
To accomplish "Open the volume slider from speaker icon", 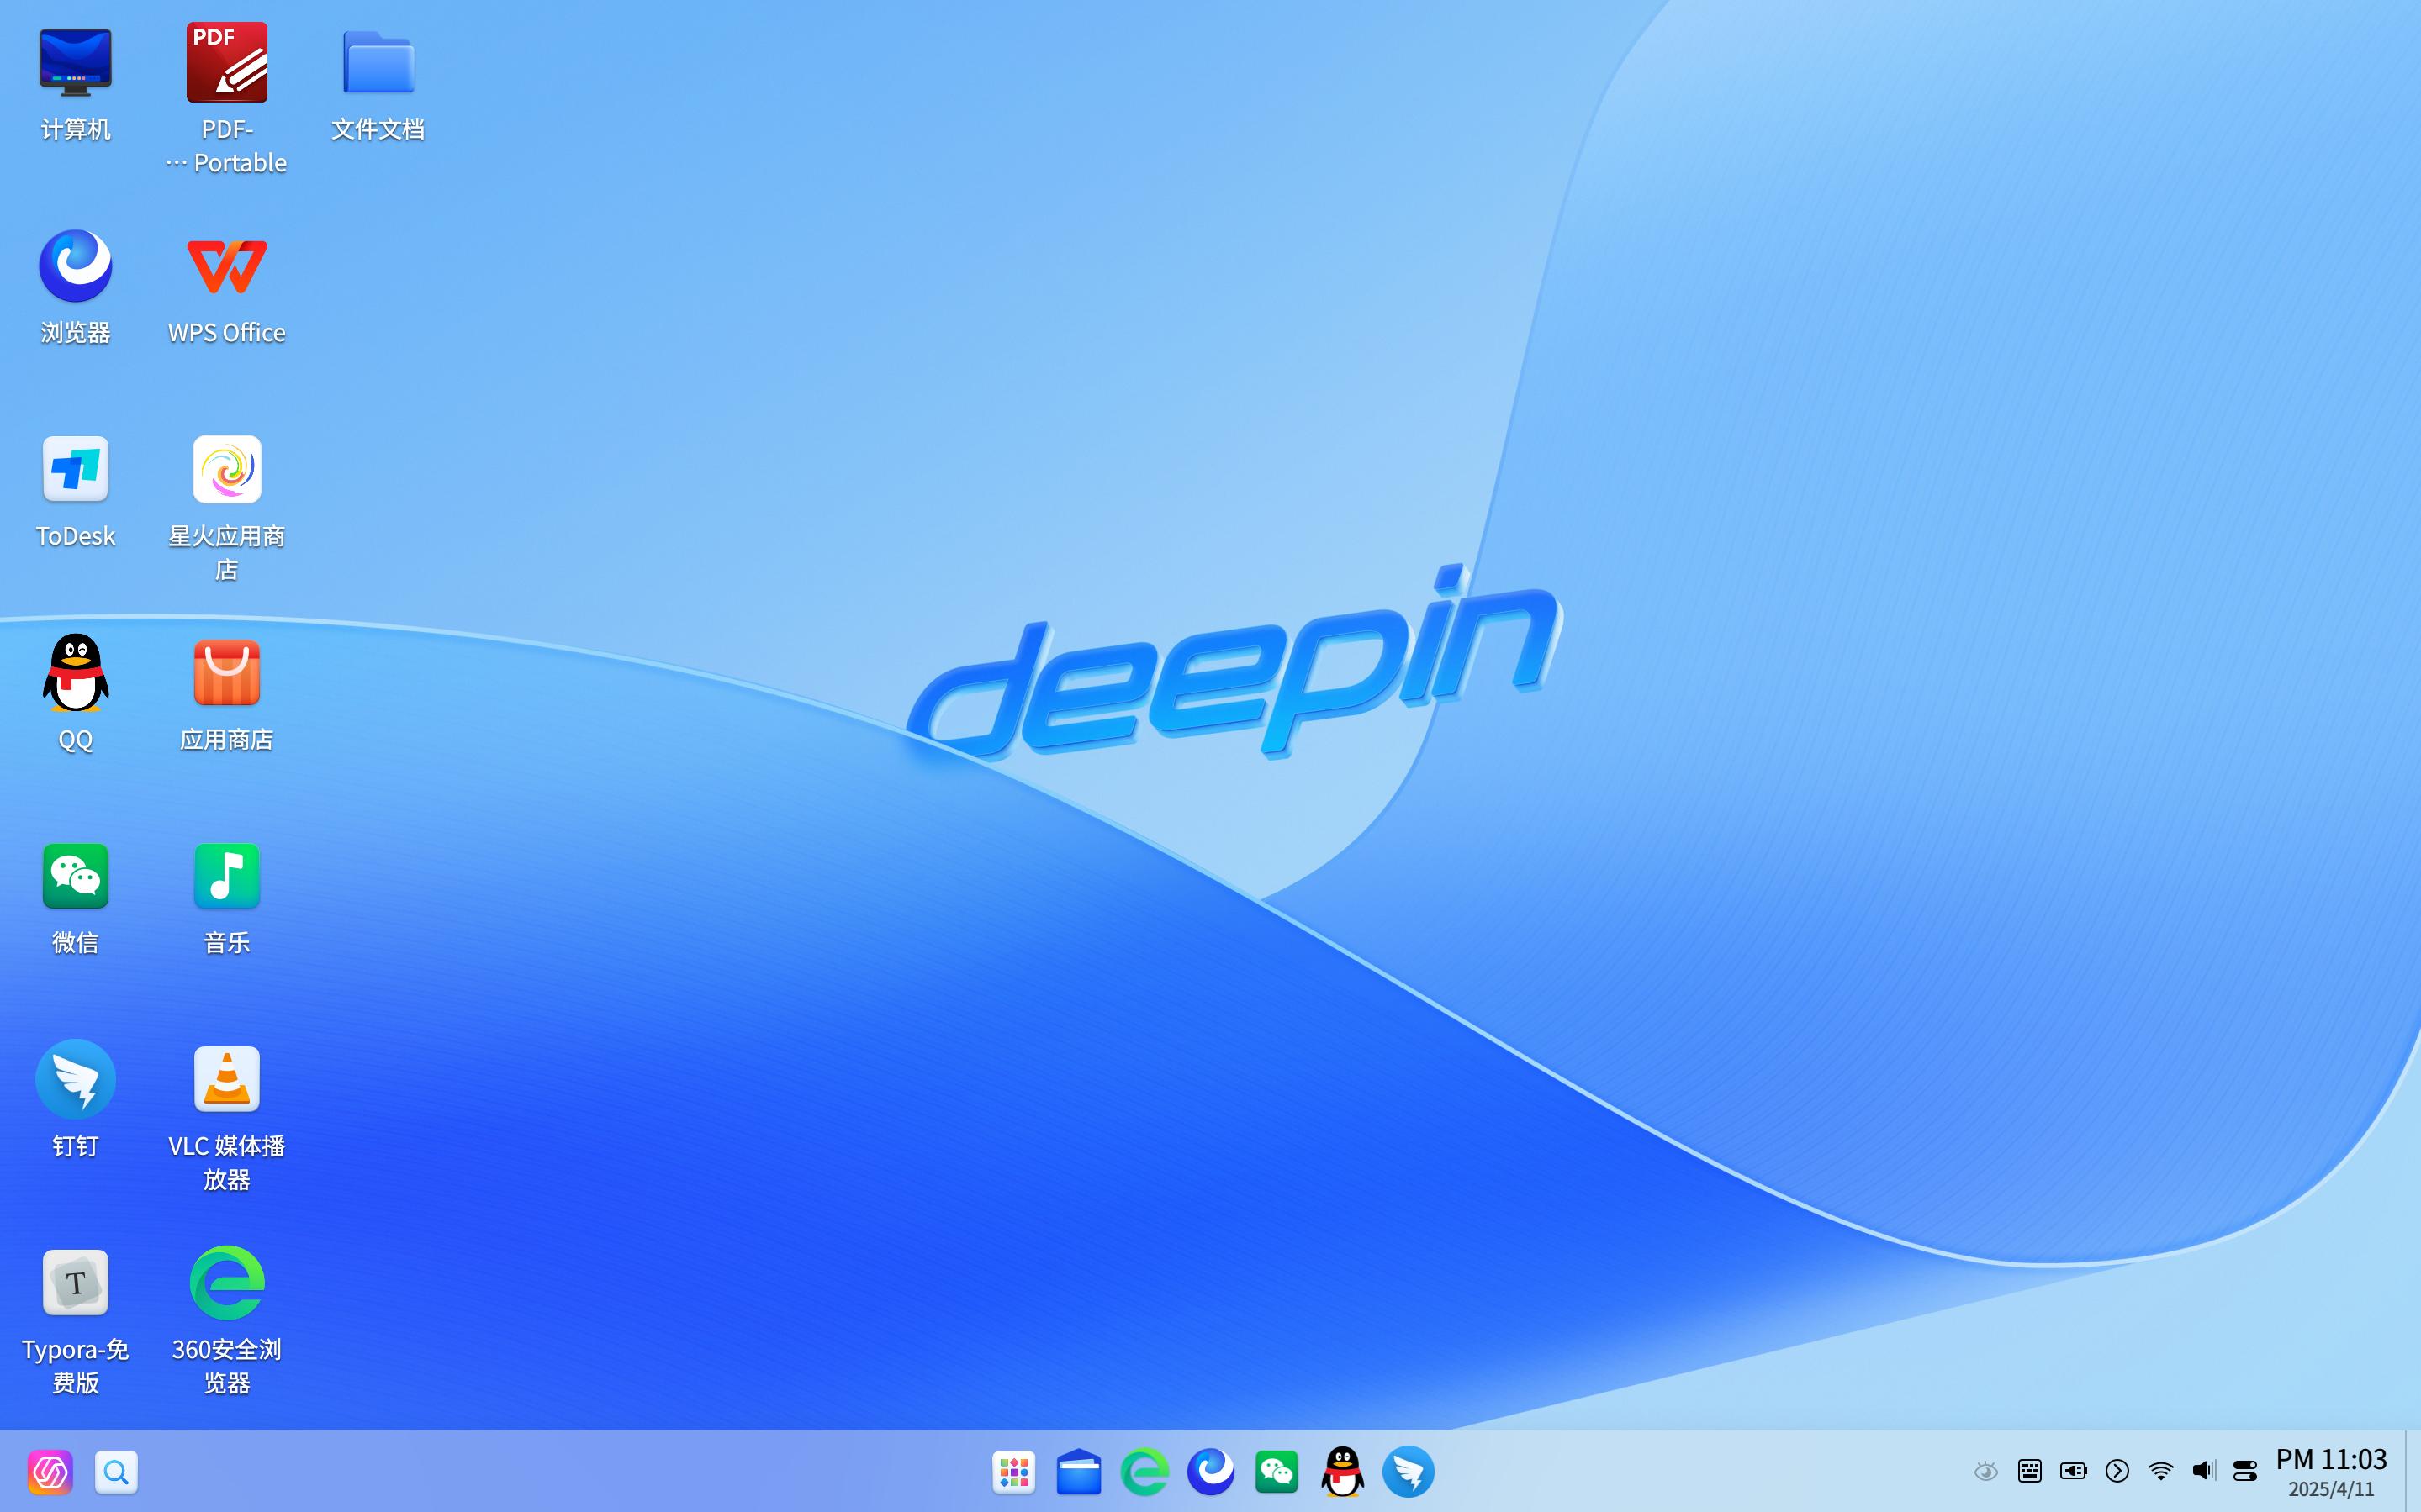I will coord(2204,1471).
